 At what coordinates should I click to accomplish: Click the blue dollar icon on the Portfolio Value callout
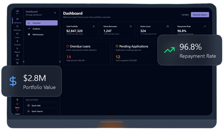pyautogui.click(x=13, y=81)
